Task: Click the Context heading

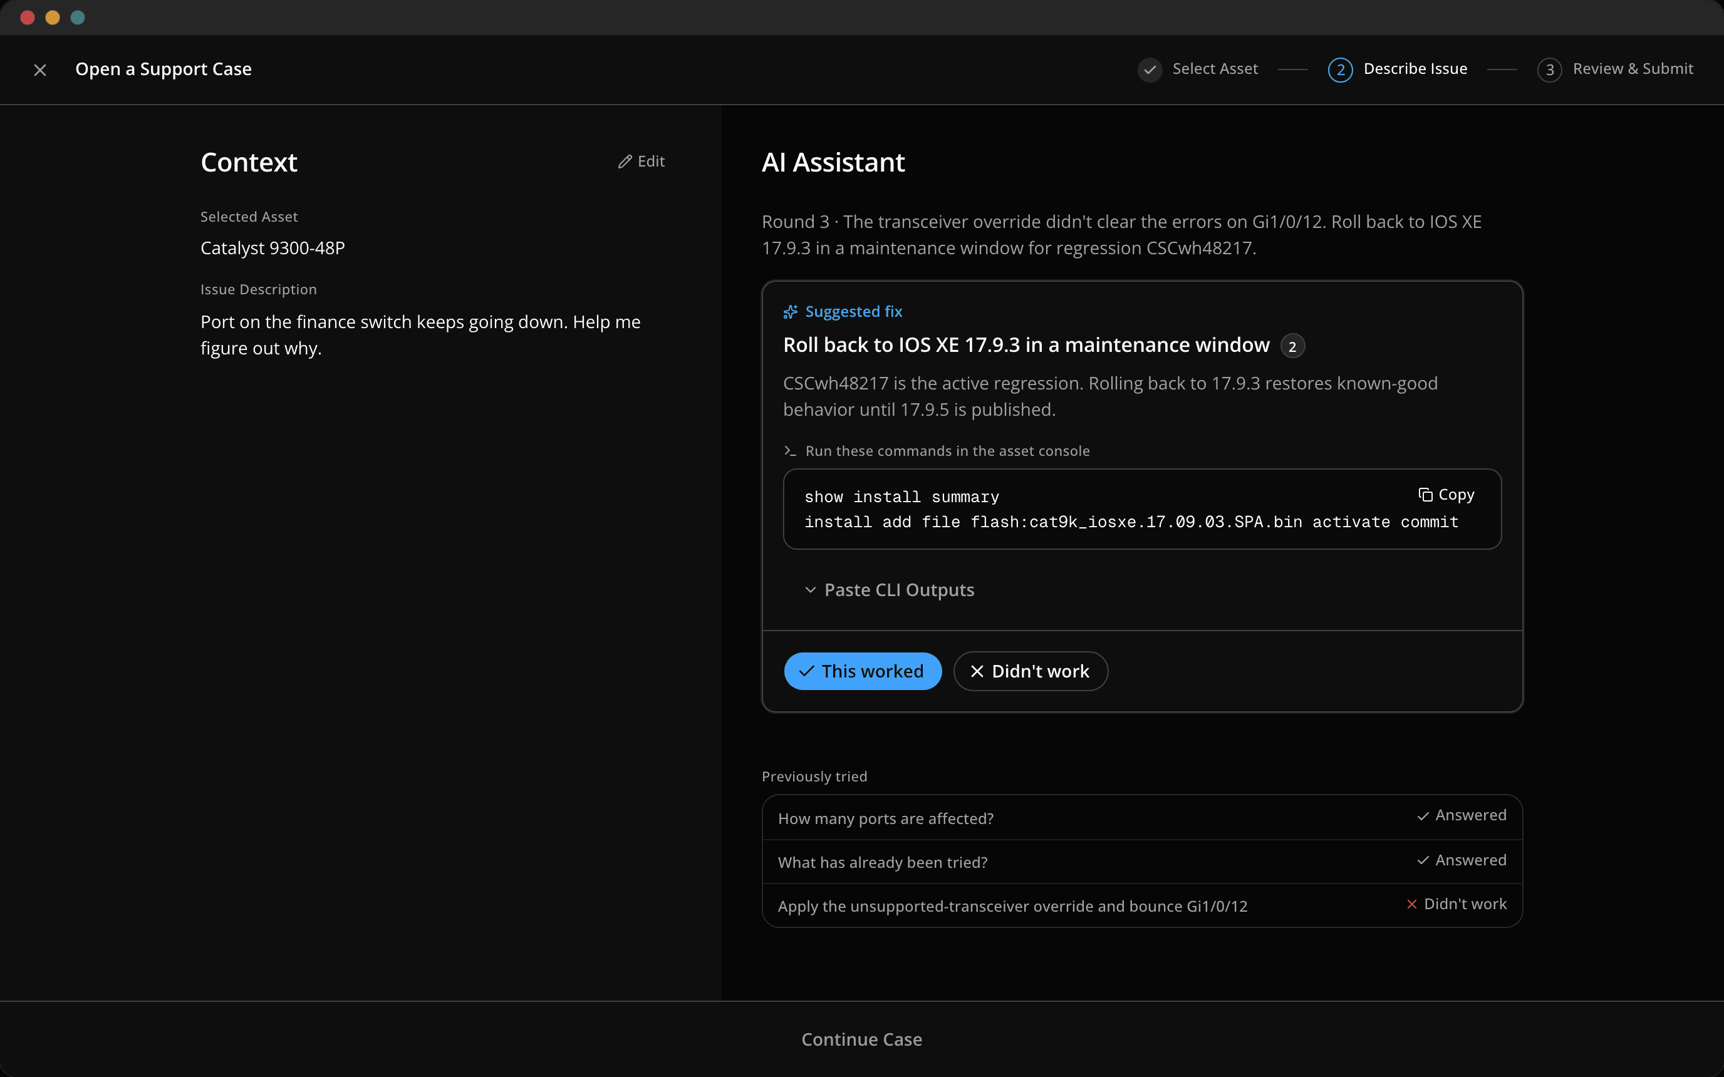Action: [x=249, y=162]
